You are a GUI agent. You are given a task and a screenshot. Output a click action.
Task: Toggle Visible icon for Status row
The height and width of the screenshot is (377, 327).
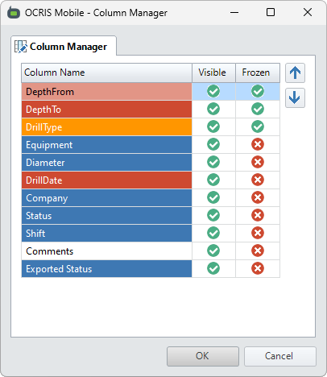coord(213,215)
